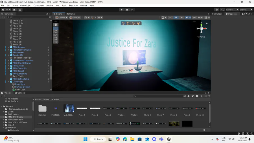The width and height of the screenshot is (254, 143).
Task: Click Assets in the breadcrumb path
Action: (x=38, y=99)
